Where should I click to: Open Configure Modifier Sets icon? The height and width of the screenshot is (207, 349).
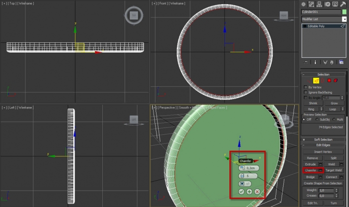coord(341,62)
